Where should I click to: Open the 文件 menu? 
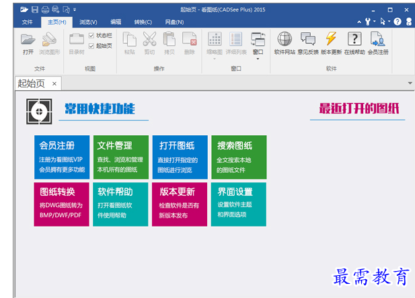(28, 22)
